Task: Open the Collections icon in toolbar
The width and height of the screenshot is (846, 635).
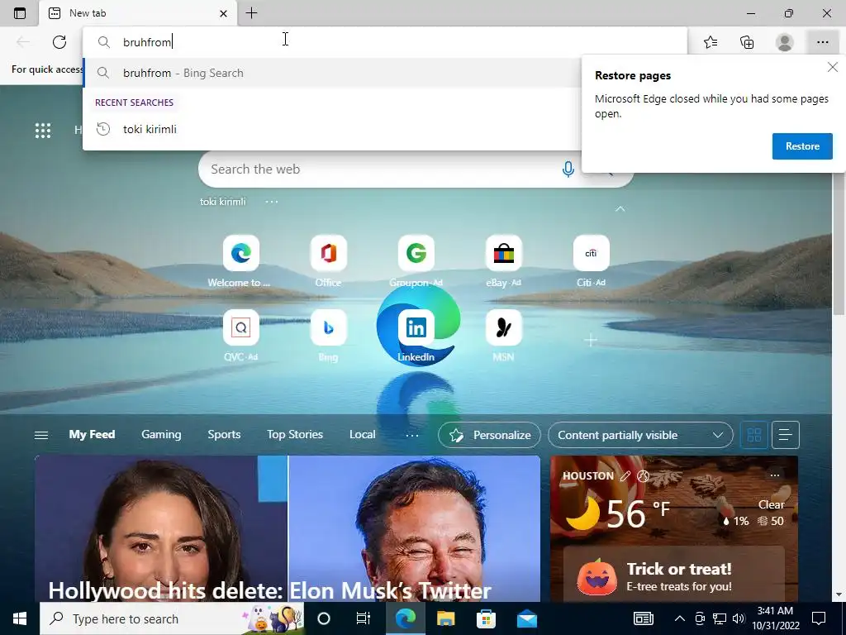Action: pyautogui.click(x=747, y=42)
